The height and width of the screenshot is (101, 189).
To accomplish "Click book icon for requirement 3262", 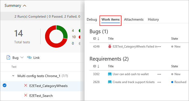I will click(x=110, y=74).
